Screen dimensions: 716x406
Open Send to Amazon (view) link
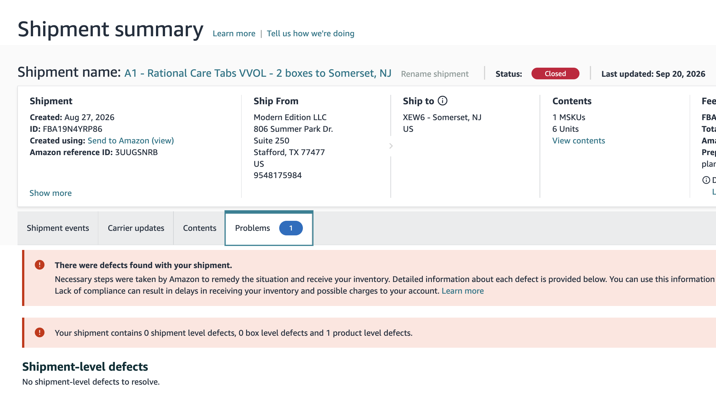pos(131,141)
